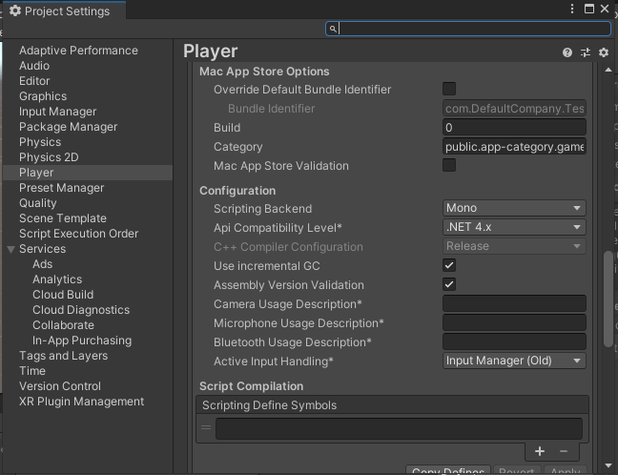618x475 pixels.
Task: Click Camera Usage Description field
Action: (514, 304)
